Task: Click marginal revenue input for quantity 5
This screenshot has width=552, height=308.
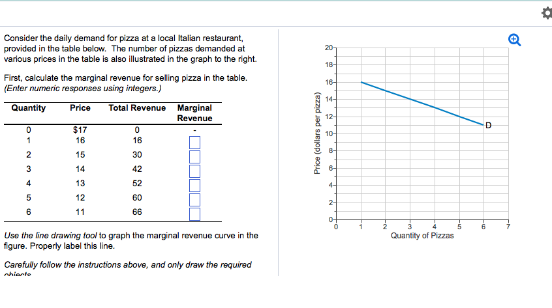Action: click(x=194, y=200)
